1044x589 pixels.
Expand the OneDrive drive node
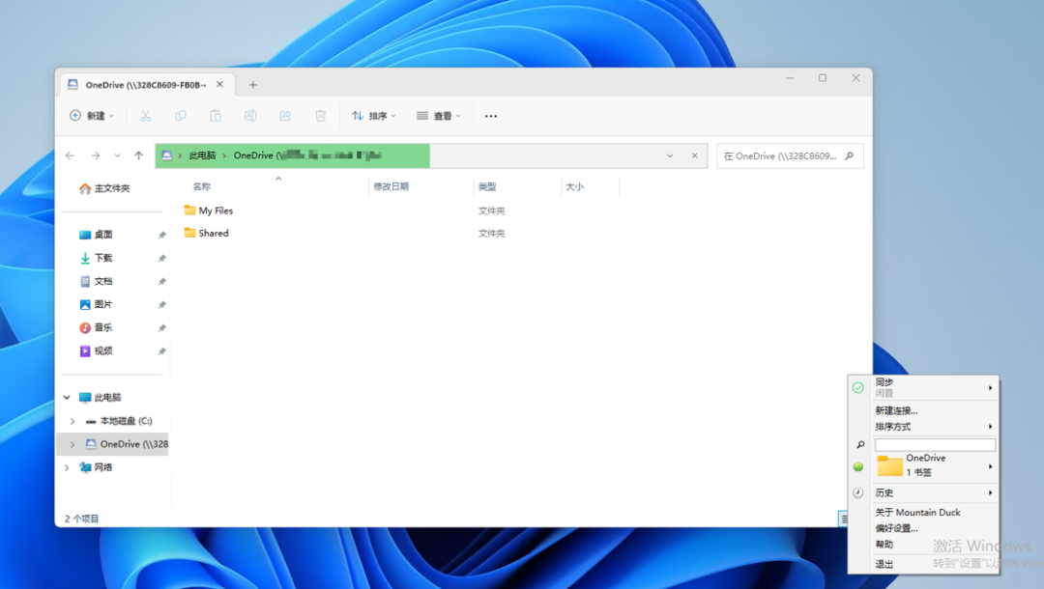click(72, 444)
